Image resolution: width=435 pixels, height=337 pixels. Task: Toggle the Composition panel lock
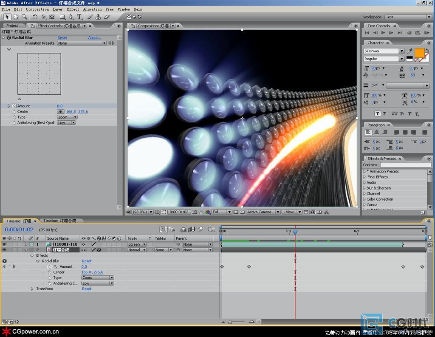tap(133, 26)
